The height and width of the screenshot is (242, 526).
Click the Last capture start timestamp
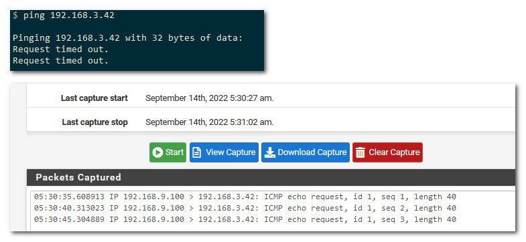(x=210, y=98)
